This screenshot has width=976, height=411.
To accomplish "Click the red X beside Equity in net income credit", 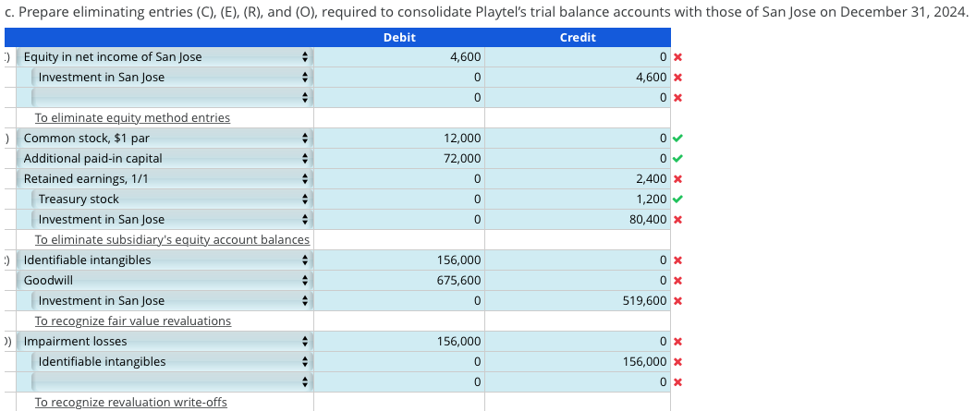I will pyautogui.click(x=677, y=57).
